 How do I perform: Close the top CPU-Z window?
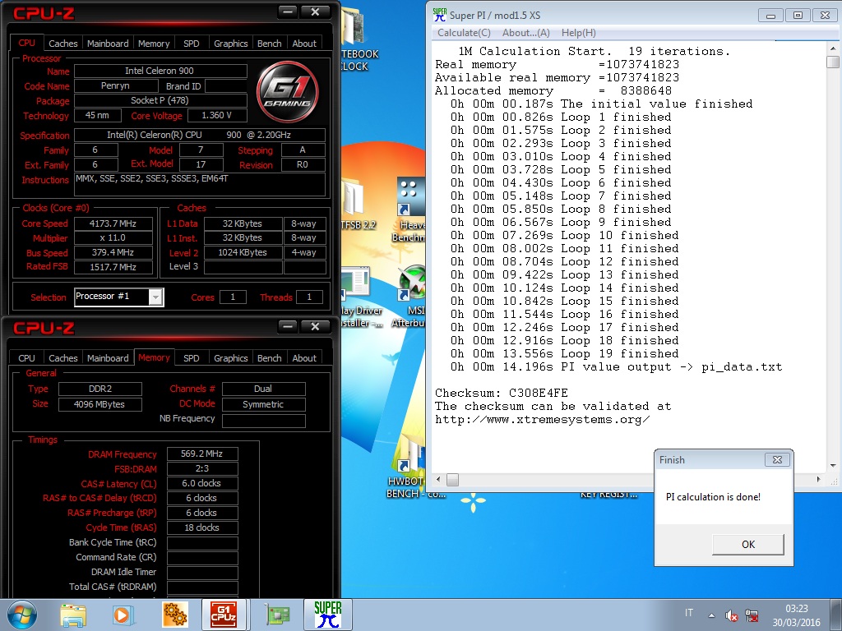pyautogui.click(x=315, y=12)
